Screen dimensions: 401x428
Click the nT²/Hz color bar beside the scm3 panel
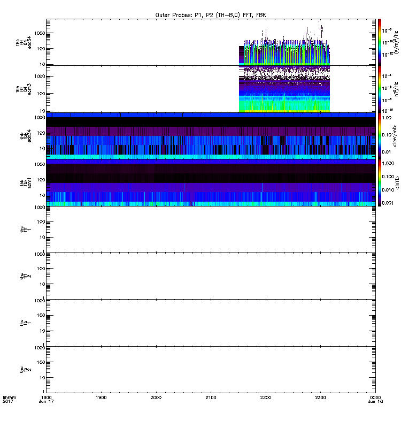point(380,89)
